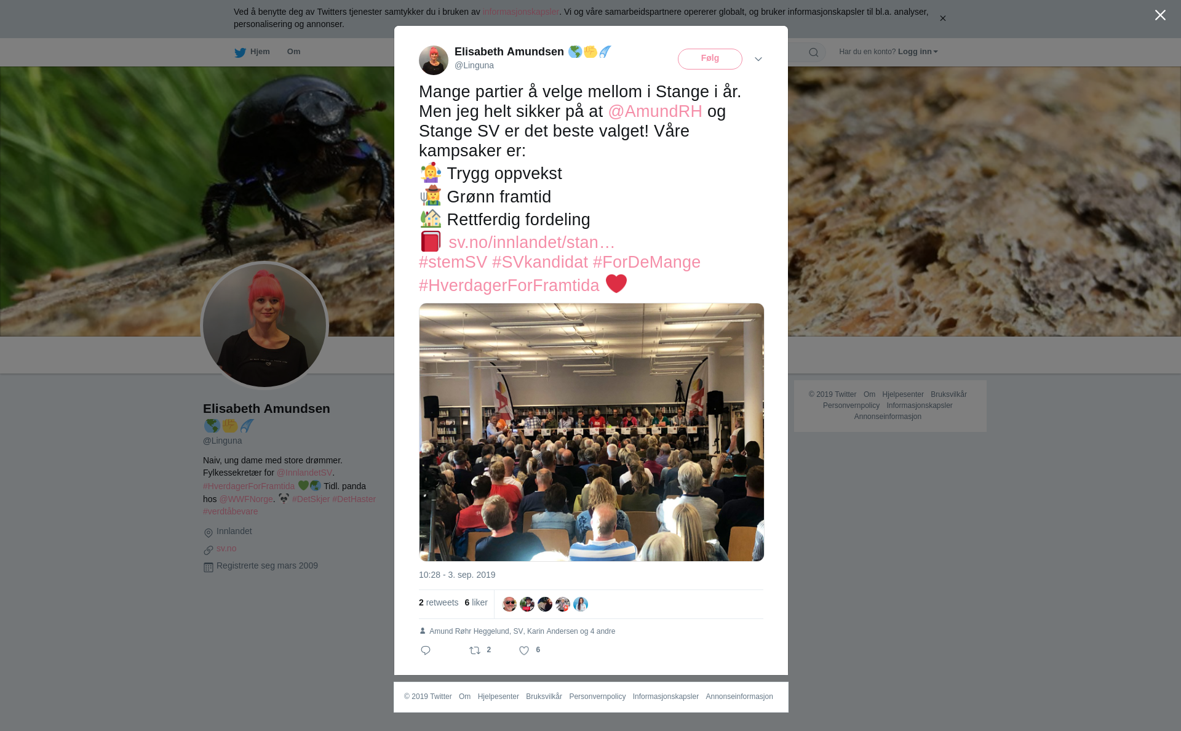Viewport: 1181px width, 731px height.
Task: Go to Hjem via Twitter bird icon
Action: pyautogui.click(x=240, y=53)
